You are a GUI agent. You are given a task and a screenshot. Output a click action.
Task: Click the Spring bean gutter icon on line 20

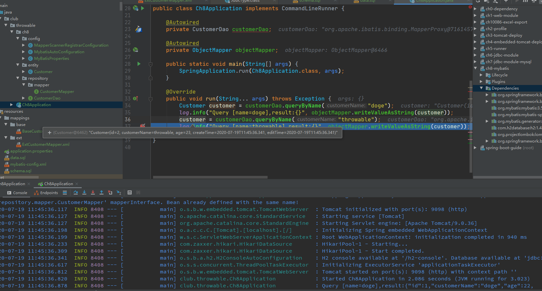[136, 8]
